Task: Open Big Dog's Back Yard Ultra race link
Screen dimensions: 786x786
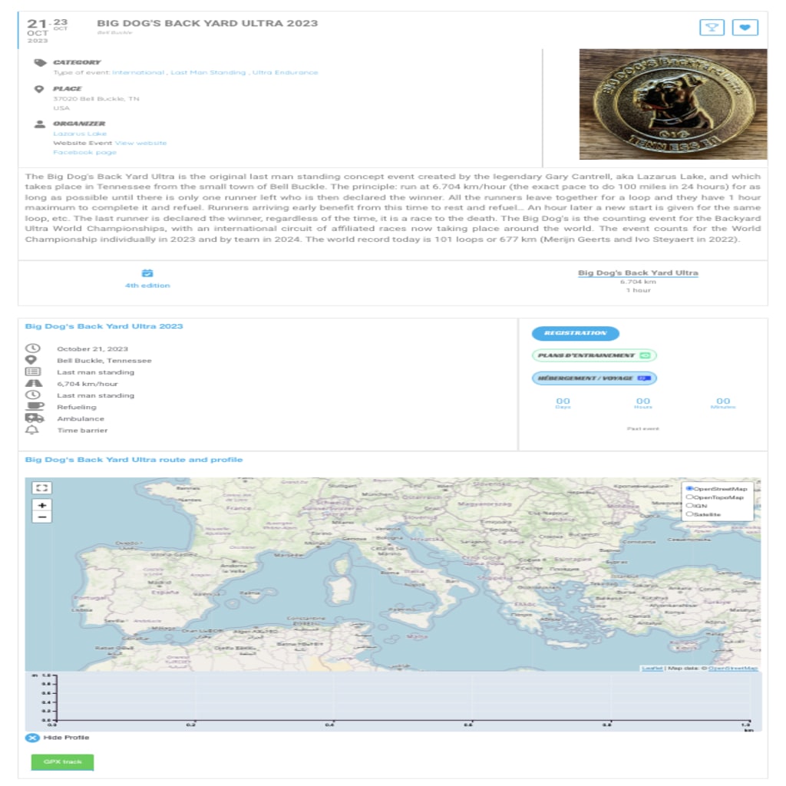Action: pyautogui.click(x=638, y=272)
